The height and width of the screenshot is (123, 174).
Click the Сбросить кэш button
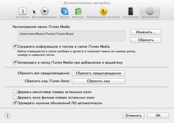tap(99, 81)
